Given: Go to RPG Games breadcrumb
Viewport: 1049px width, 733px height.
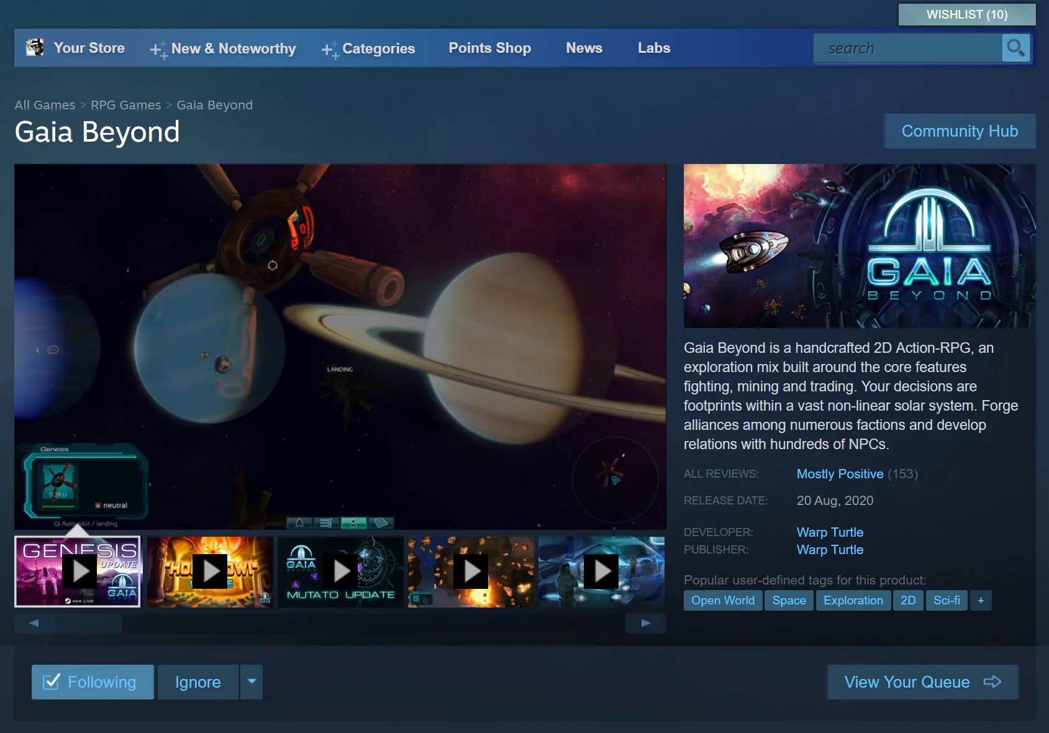Looking at the screenshot, I should click(x=125, y=105).
